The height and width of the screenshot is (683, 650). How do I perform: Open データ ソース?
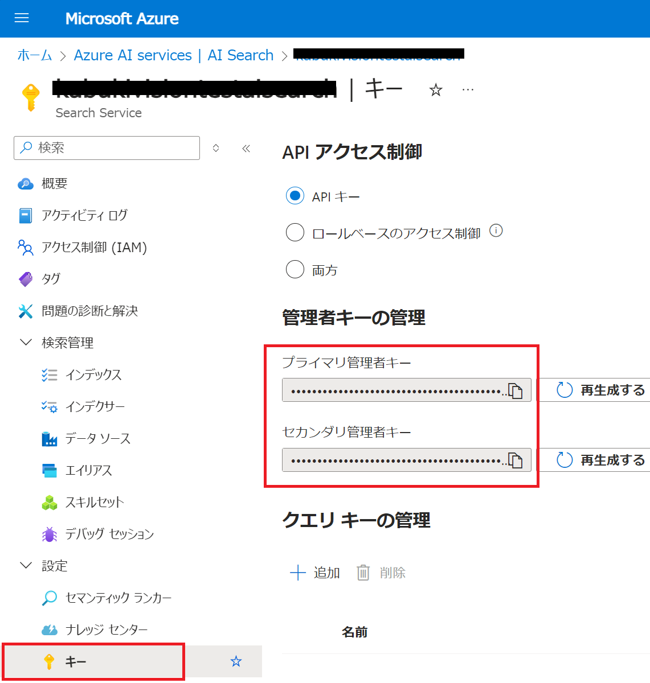coord(97,438)
